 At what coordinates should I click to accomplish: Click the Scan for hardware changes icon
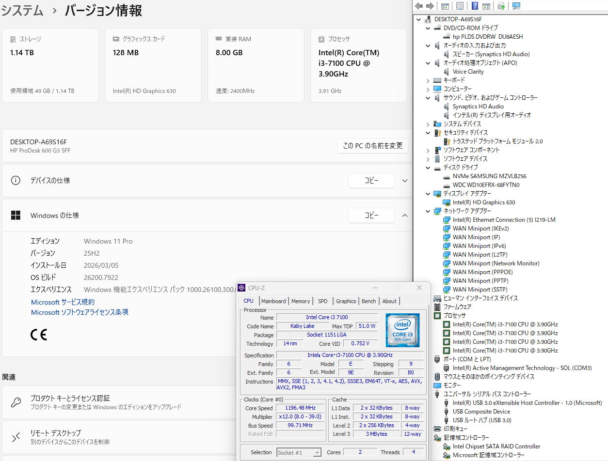pyautogui.click(x=516, y=6)
